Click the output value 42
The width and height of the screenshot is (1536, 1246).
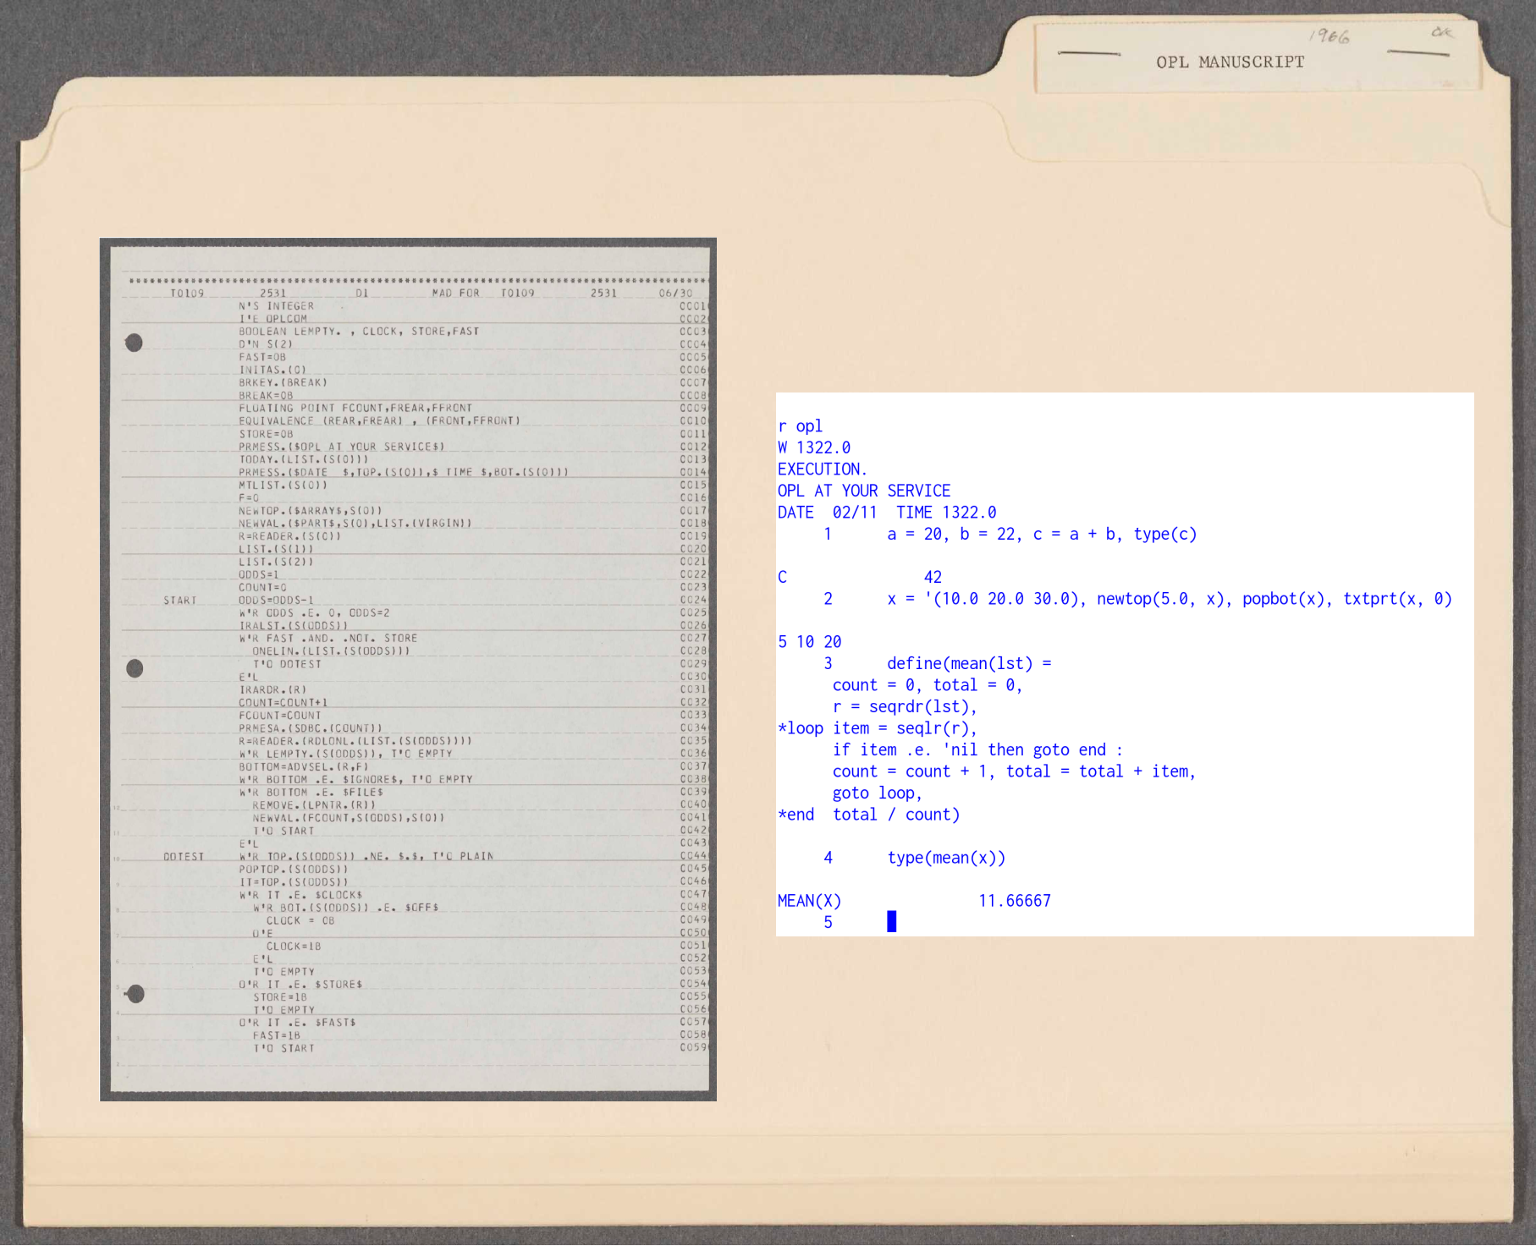(x=932, y=577)
